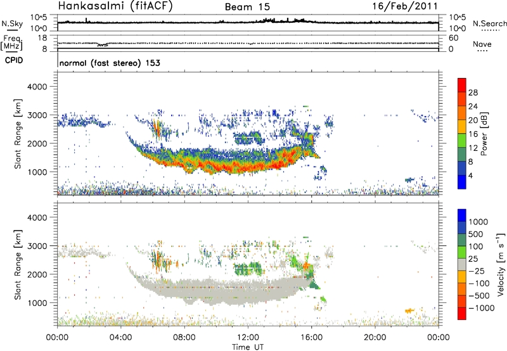The height and width of the screenshot is (351, 507).
Task: Click 'normal (fast stereo) 153' text
Action: tap(110, 63)
